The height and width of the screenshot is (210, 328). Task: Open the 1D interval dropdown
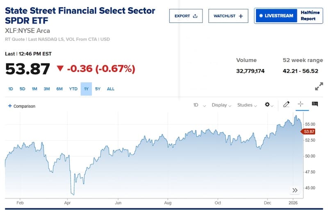pos(199,105)
